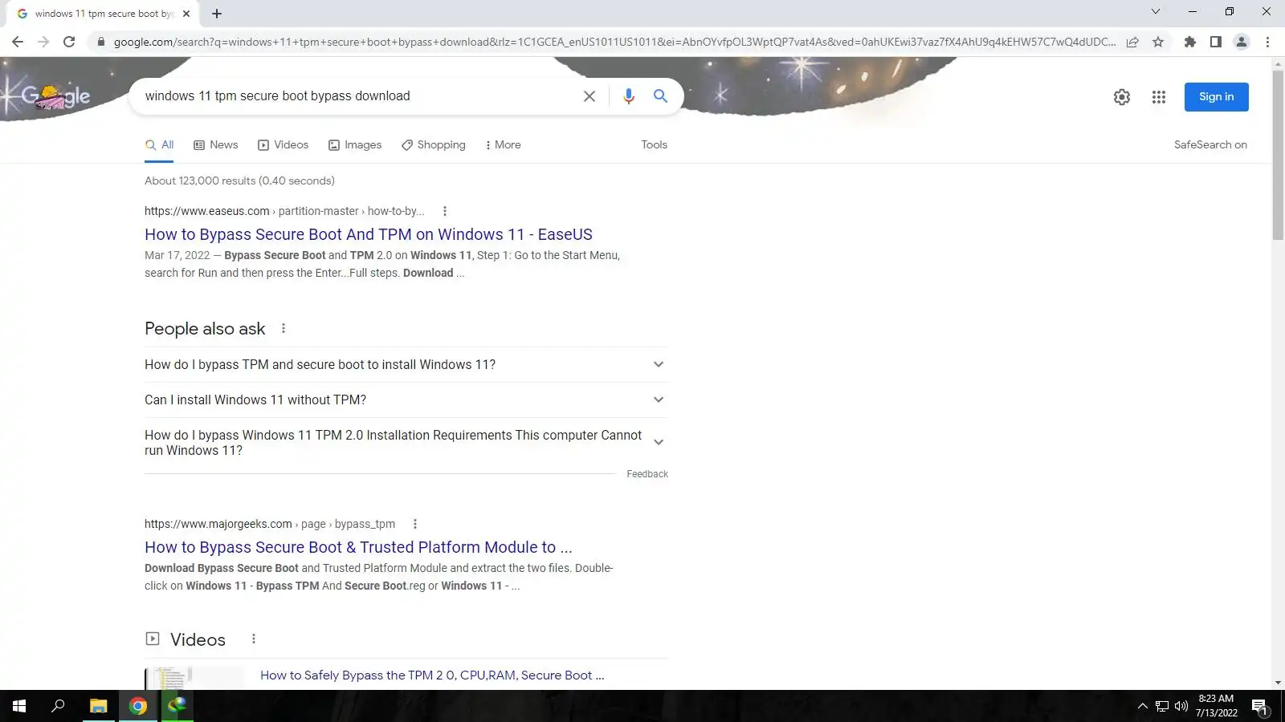The width and height of the screenshot is (1285, 722).
Task: Go back to the previous page
Action: (x=18, y=42)
